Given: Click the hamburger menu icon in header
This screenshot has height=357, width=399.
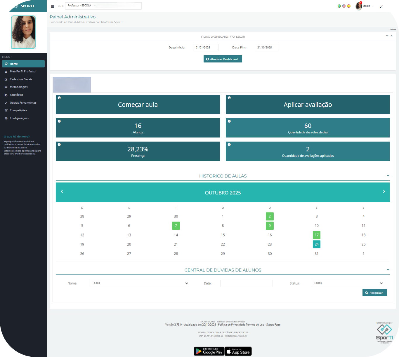Looking at the screenshot, I should pos(53,6).
